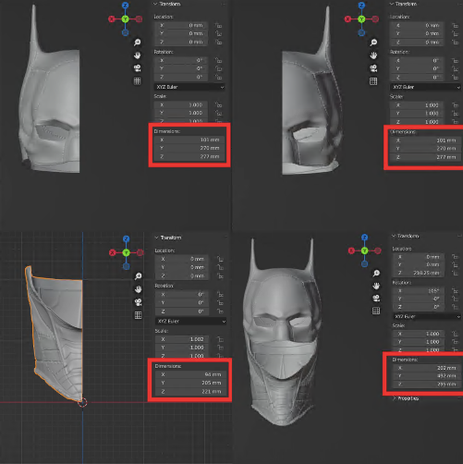
Task: Toggle lock beside Location Z 210.25 mm field
Action: click(456, 273)
